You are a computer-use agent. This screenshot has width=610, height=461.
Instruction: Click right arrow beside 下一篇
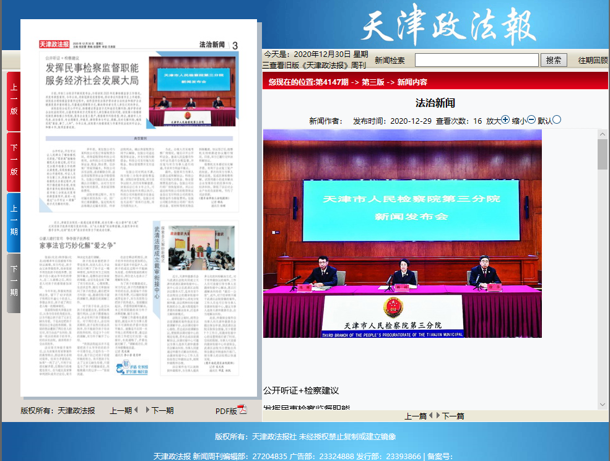(x=438, y=416)
